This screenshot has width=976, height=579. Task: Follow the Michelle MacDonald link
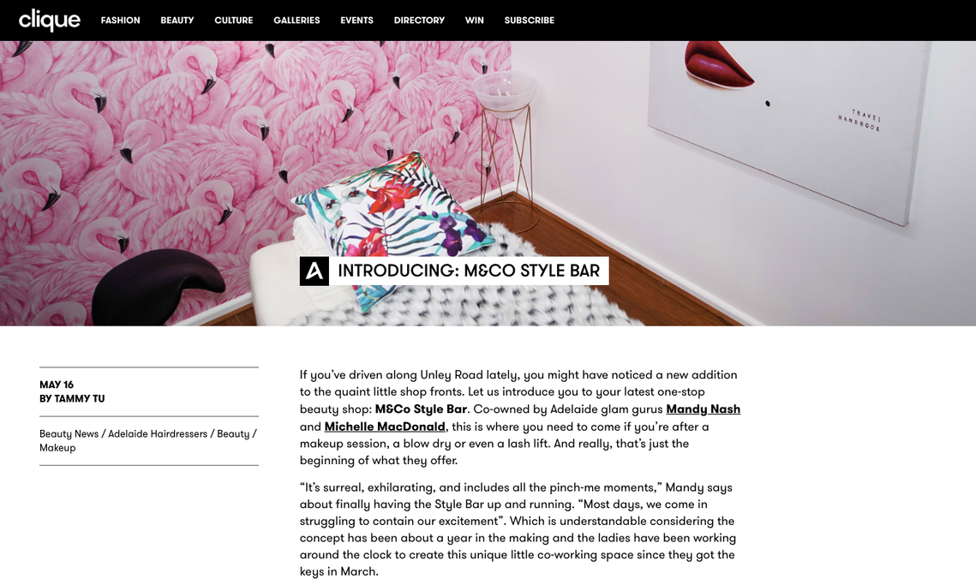click(x=385, y=427)
